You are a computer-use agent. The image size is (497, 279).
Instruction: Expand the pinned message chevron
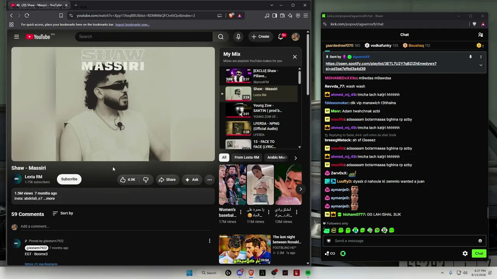[481, 65]
